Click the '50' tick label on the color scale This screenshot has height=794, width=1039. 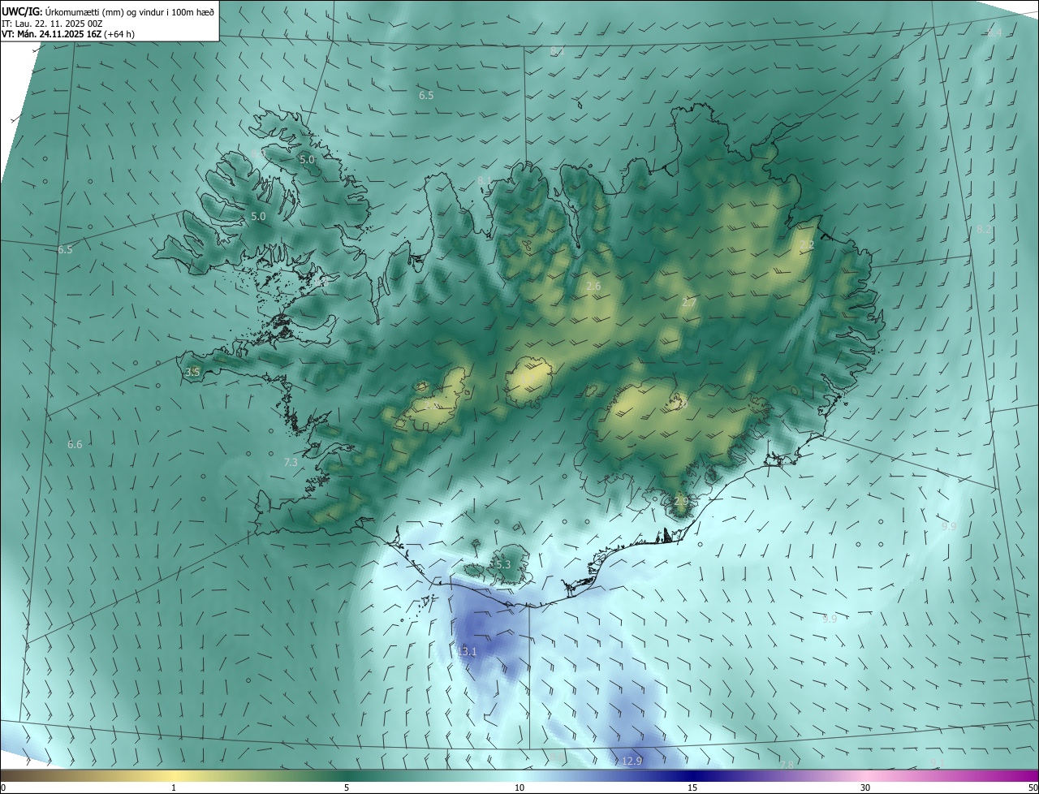click(x=1033, y=788)
